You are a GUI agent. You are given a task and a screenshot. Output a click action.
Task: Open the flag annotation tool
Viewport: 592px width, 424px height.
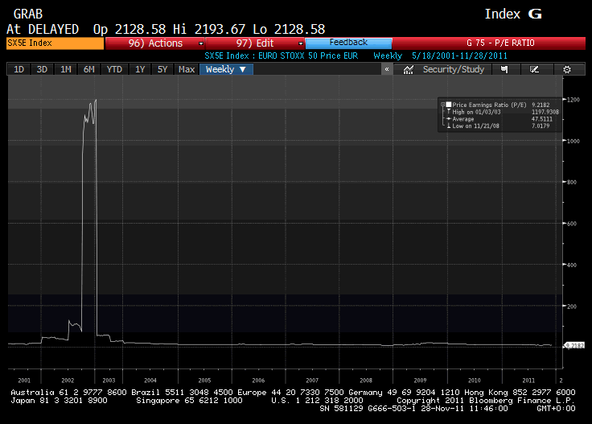click(x=504, y=69)
